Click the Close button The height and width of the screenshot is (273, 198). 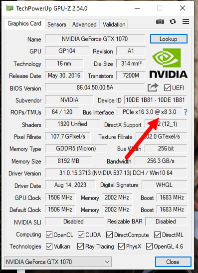173,261
